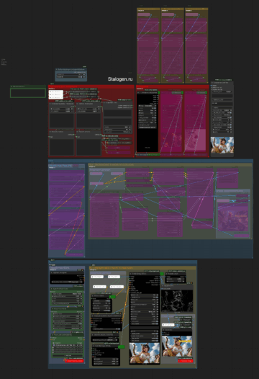259x379 pixels.
Task: Toggle the green pill switch on the black node in the second red group
Action: click(158, 92)
